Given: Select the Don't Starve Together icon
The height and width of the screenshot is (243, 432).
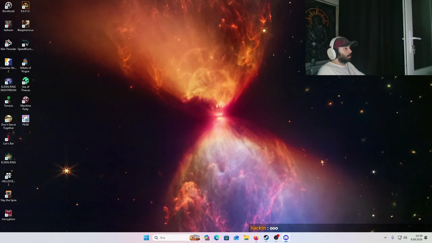Looking at the screenshot, I should click(x=8, y=123).
